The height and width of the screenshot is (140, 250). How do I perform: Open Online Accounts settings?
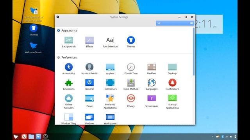(69, 101)
